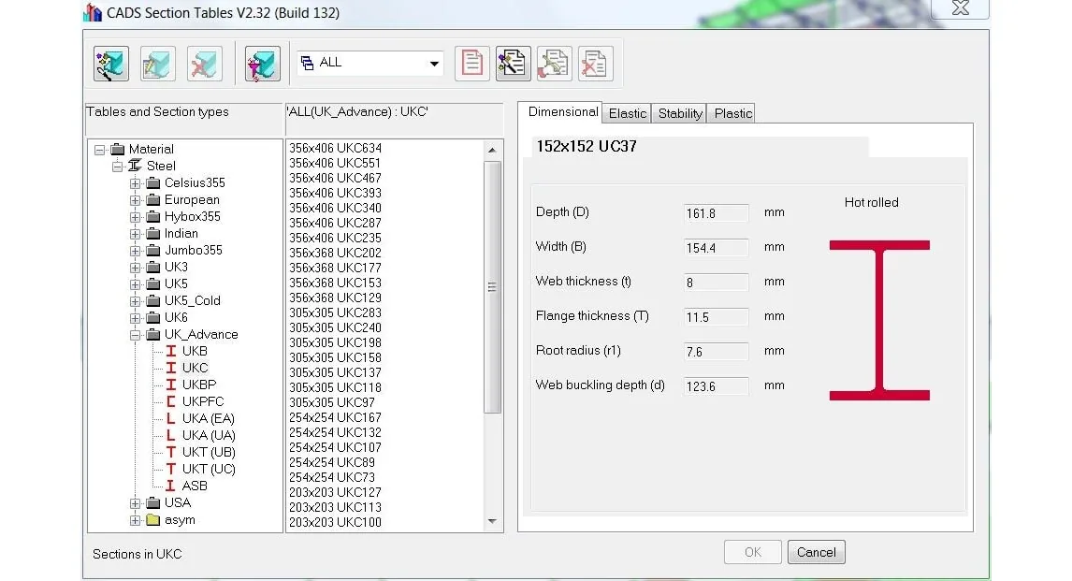Click the OK button
Image resolution: width=1072 pixels, height=581 pixels.
(x=753, y=552)
